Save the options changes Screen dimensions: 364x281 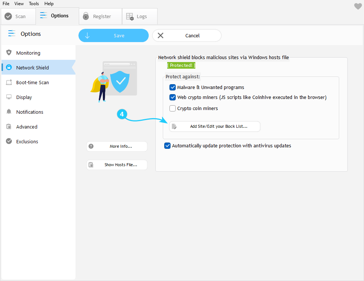click(x=113, y=36)
